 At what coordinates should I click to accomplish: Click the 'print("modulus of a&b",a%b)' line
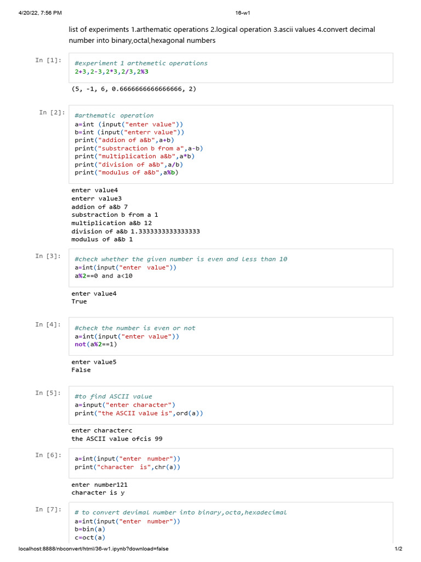pos(127,172)
